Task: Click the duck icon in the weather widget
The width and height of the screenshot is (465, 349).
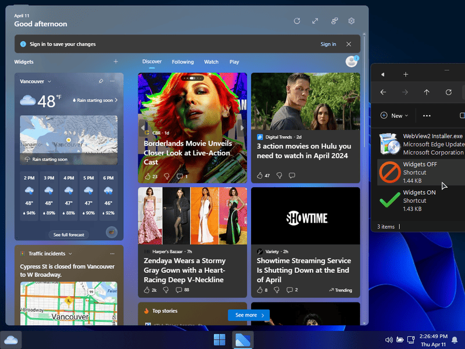Action: [x=112, y=232]
